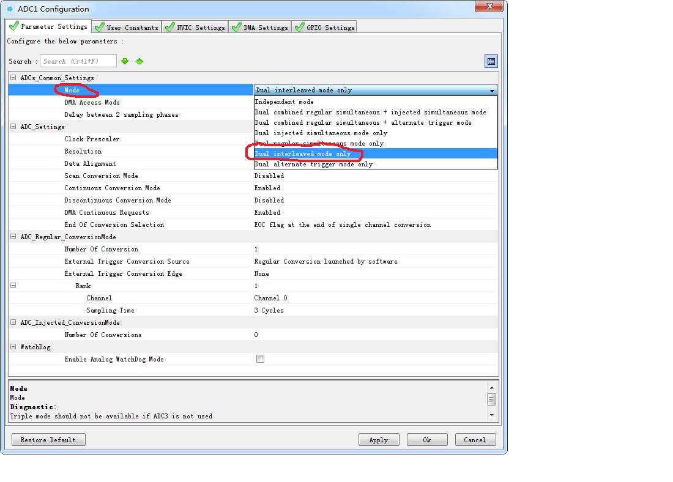Click Number Of Conversions value 0
The image size is (673, 482).
click(256, 335)
